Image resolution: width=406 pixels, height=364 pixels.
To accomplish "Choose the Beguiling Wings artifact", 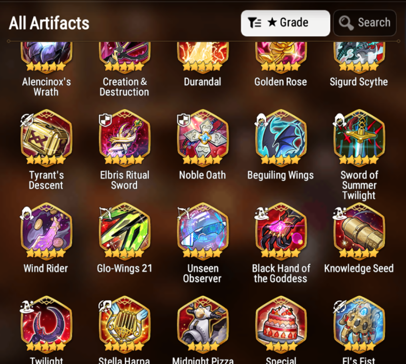I will pyautogui.click(x=281, y=137).
